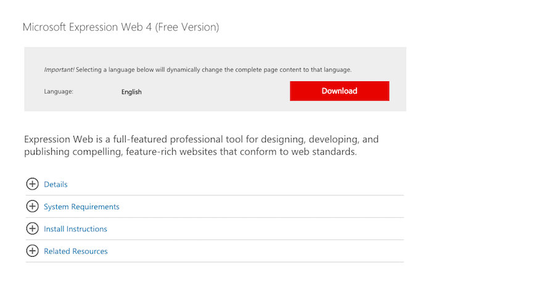
Task: Expand the Related Resources plus icon
Action: pyautogui.click(x=32, y=251)
